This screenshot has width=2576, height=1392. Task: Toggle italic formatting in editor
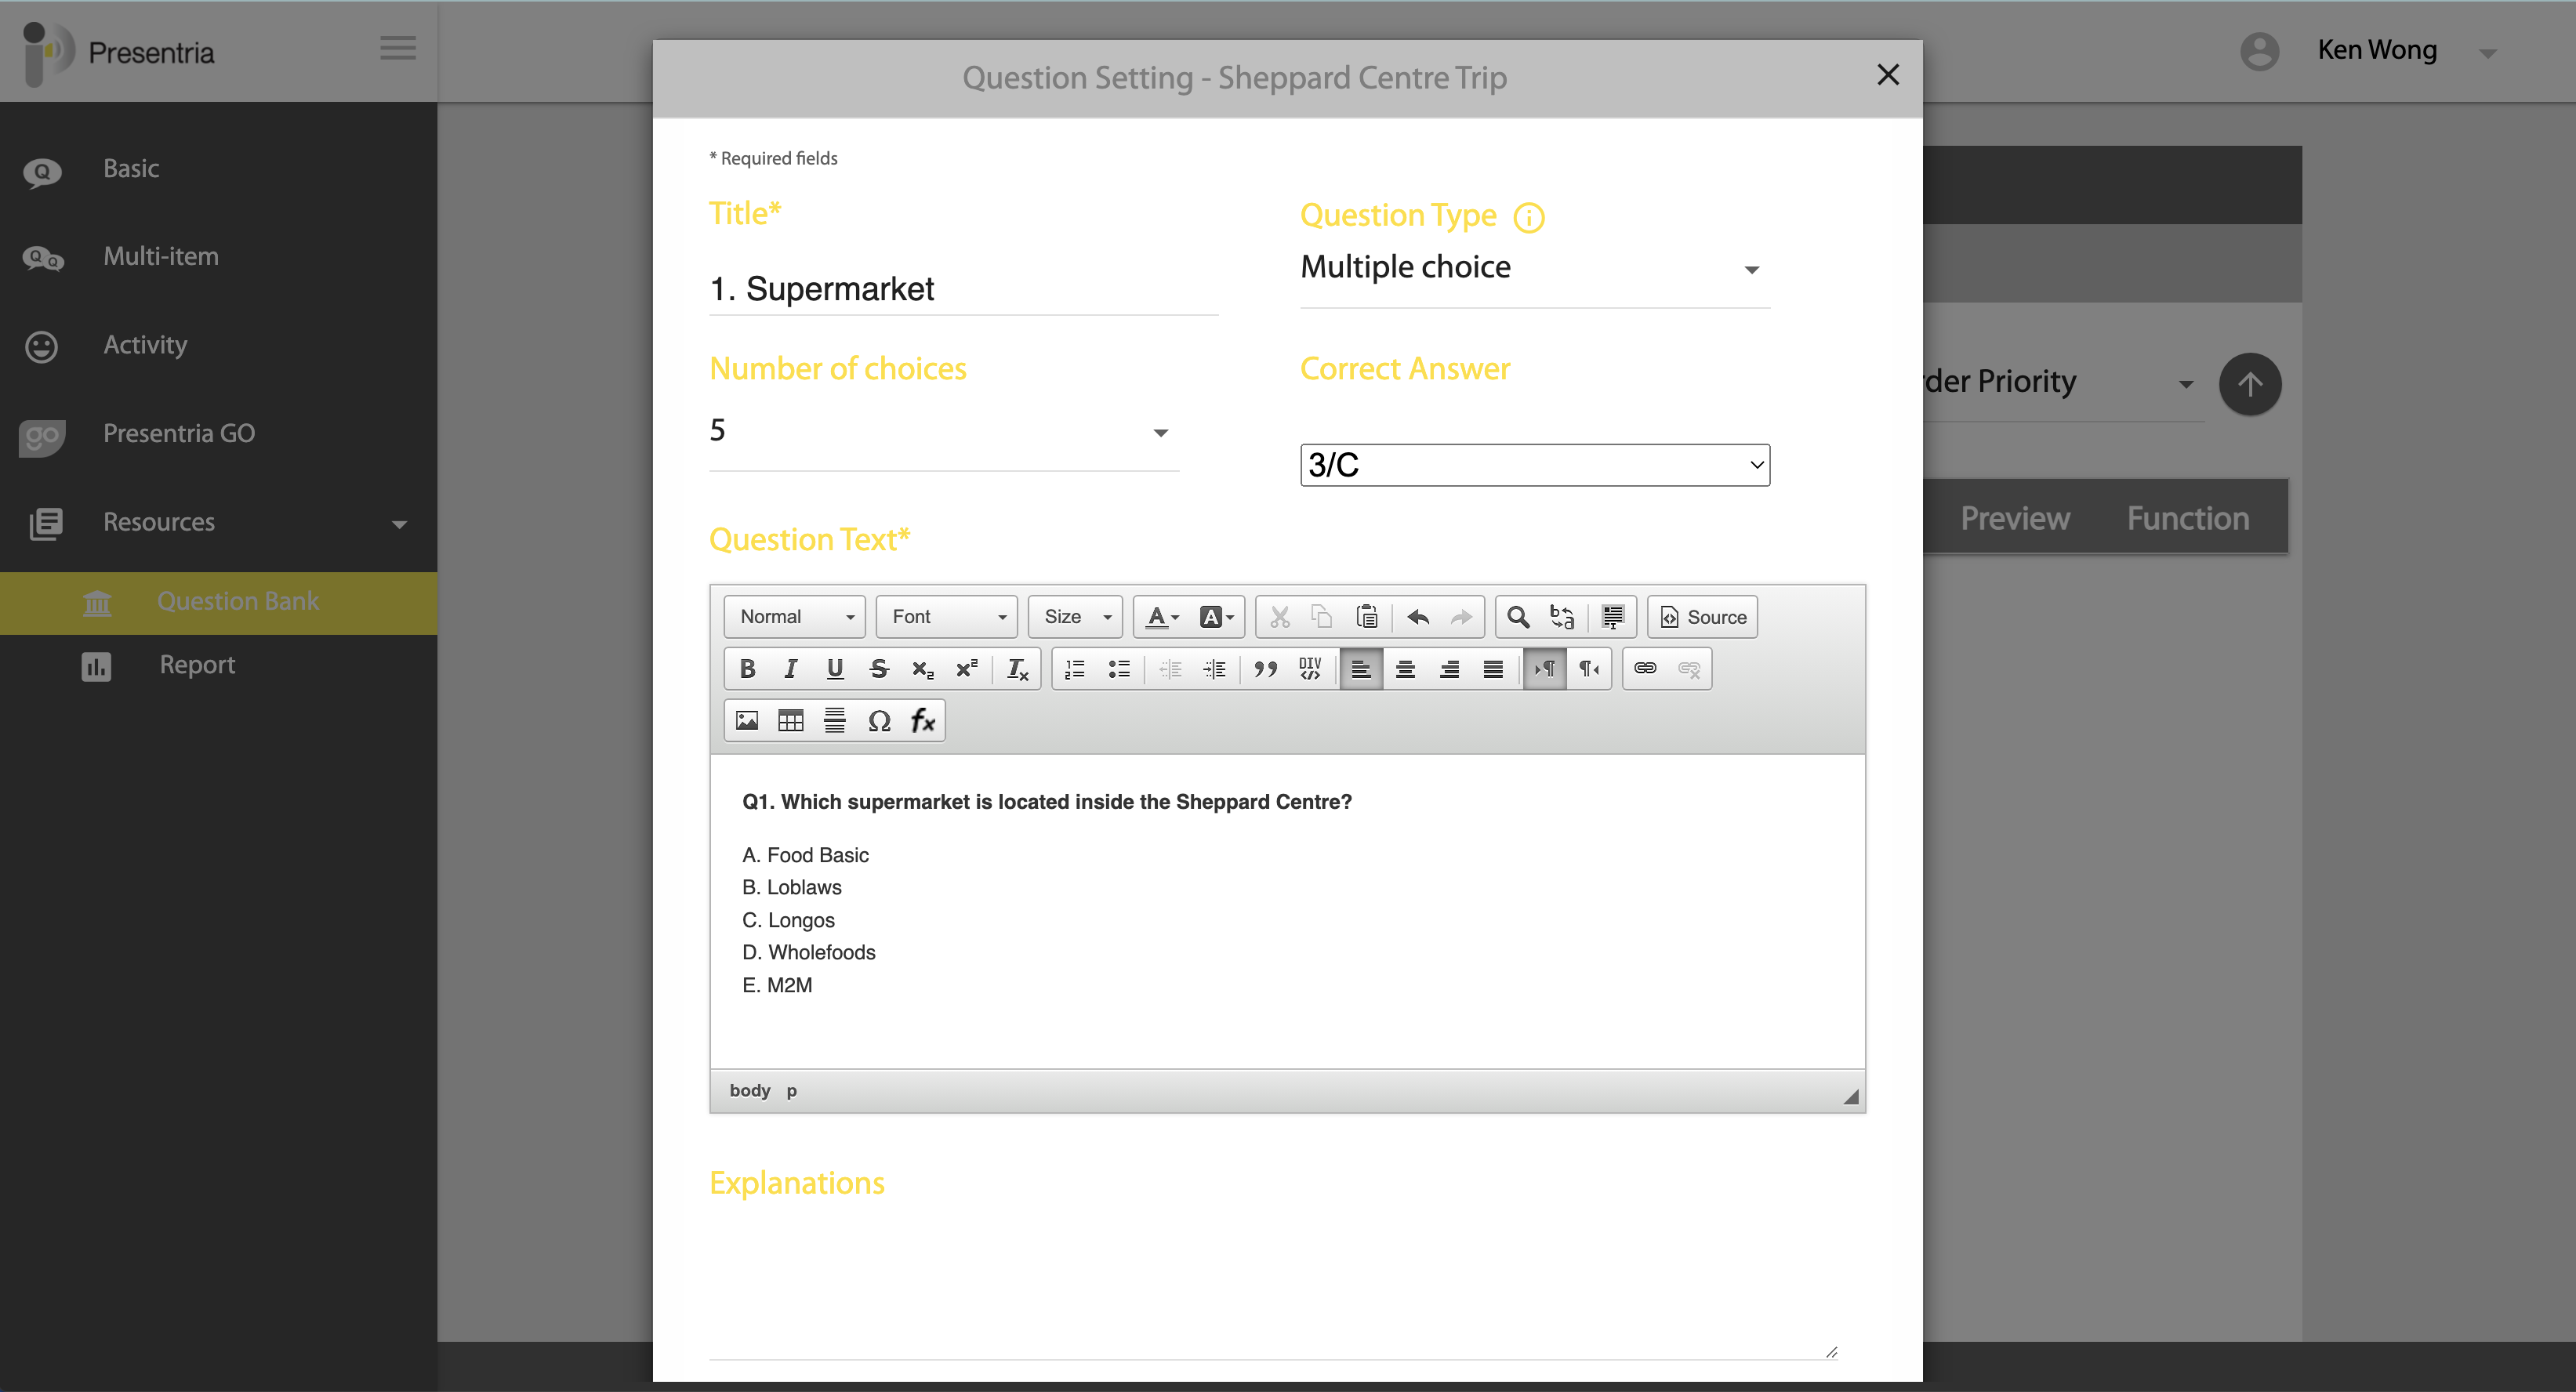791,669
